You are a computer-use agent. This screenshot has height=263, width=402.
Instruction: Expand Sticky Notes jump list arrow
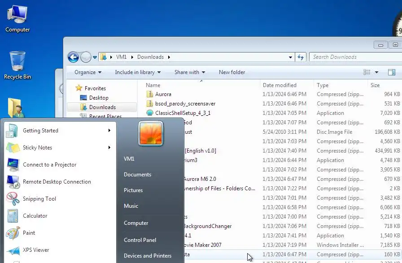(109, 147)
